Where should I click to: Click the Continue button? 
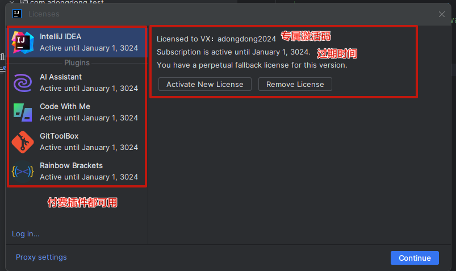point(415,258)
